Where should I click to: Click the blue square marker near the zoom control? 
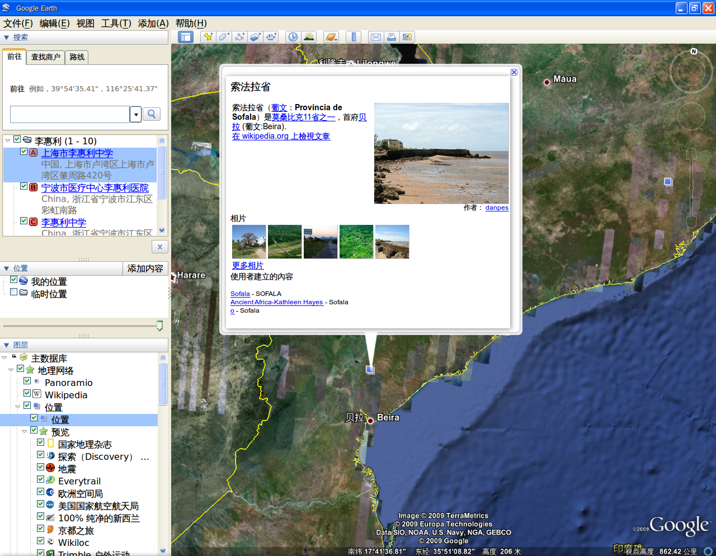click(x=668, y=181)
